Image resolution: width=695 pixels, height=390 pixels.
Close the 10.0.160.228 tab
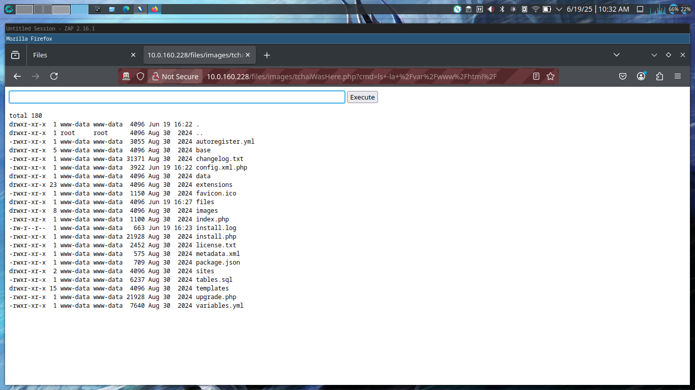coord(248,55)
